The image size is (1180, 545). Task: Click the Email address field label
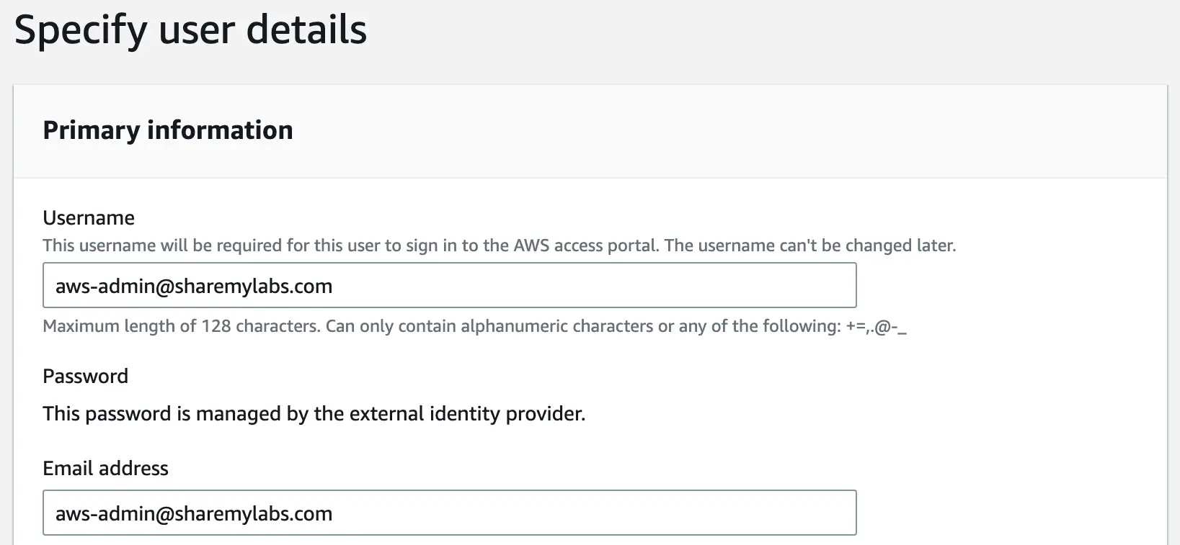(105, 468)
